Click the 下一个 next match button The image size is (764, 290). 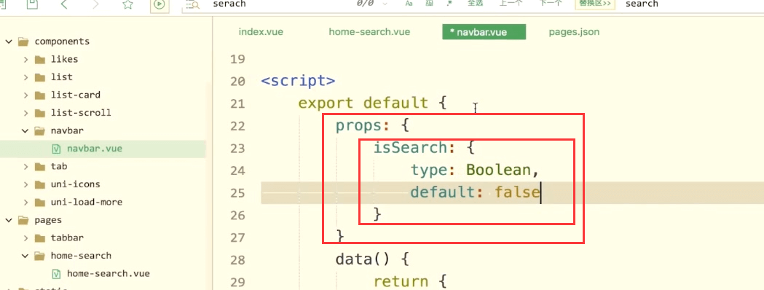pyautogui.click(x=551, y=4)
